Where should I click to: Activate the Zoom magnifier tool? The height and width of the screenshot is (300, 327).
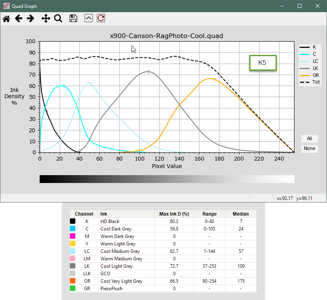[x=58, y=18]
